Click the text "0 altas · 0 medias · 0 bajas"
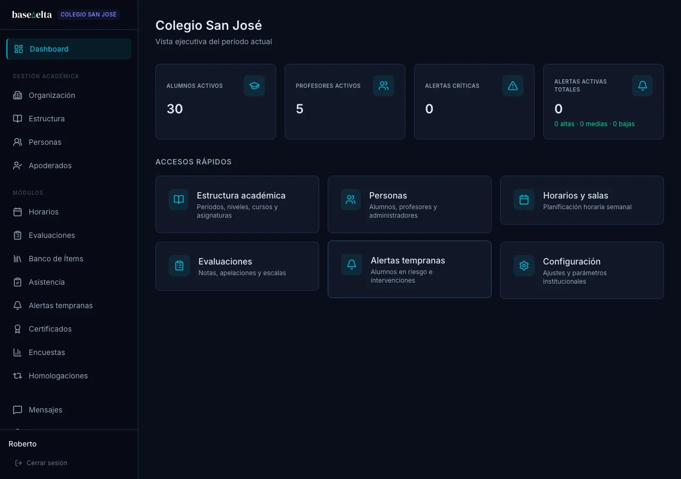Screen dimensions: 681x479 coord(594,124)
